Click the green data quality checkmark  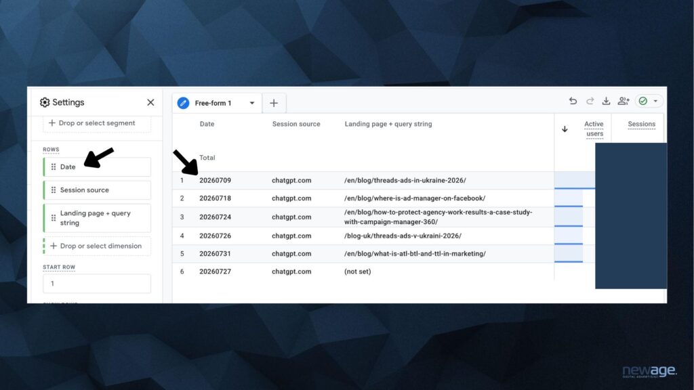point(643,101)
